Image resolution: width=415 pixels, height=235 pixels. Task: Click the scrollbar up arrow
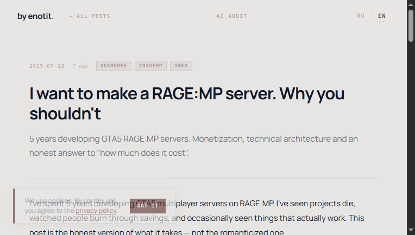(411, 4)
